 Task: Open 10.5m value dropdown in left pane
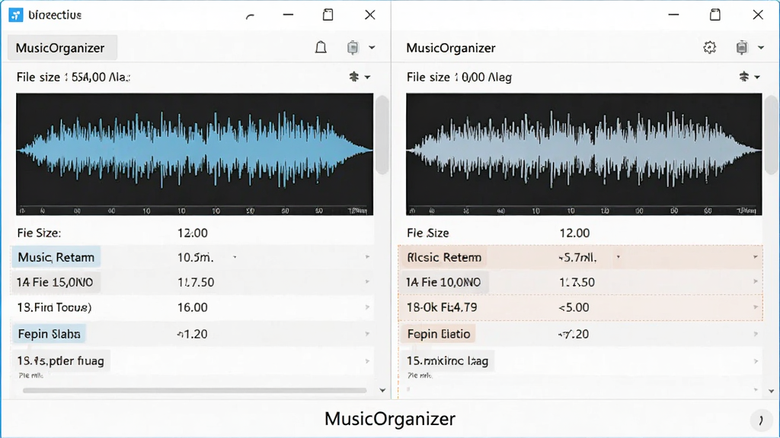[235, 257]
